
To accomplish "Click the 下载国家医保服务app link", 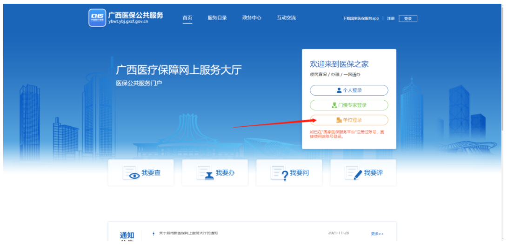I will point(361,19).
